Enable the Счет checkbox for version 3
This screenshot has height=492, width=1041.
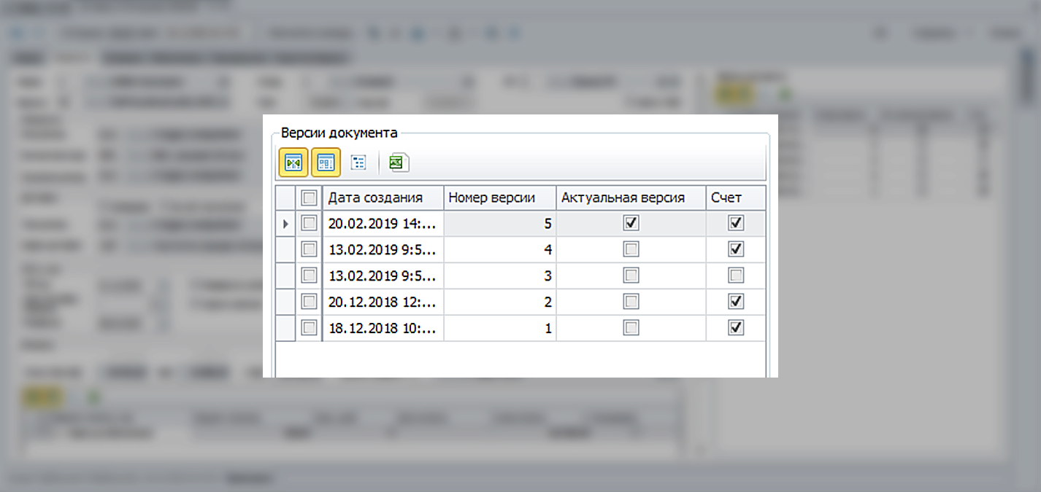pyautogui.click(x=736, y=276)
